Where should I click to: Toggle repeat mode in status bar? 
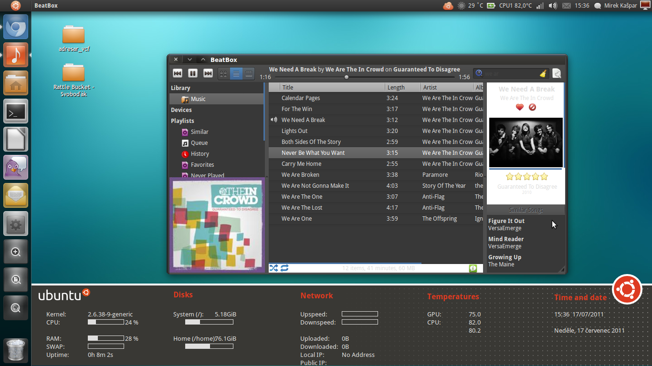coord(284,268)
